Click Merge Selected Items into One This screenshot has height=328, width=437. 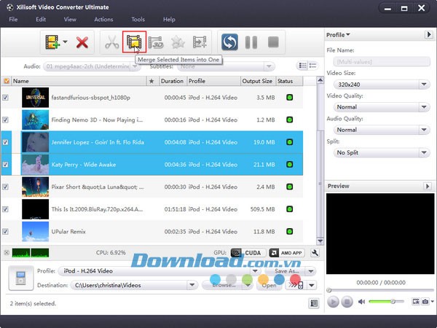(x=134, y=42)
